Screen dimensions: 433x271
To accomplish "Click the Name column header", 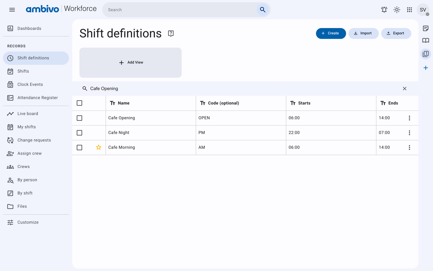I will pyautogui.click(x=151, y=103).
